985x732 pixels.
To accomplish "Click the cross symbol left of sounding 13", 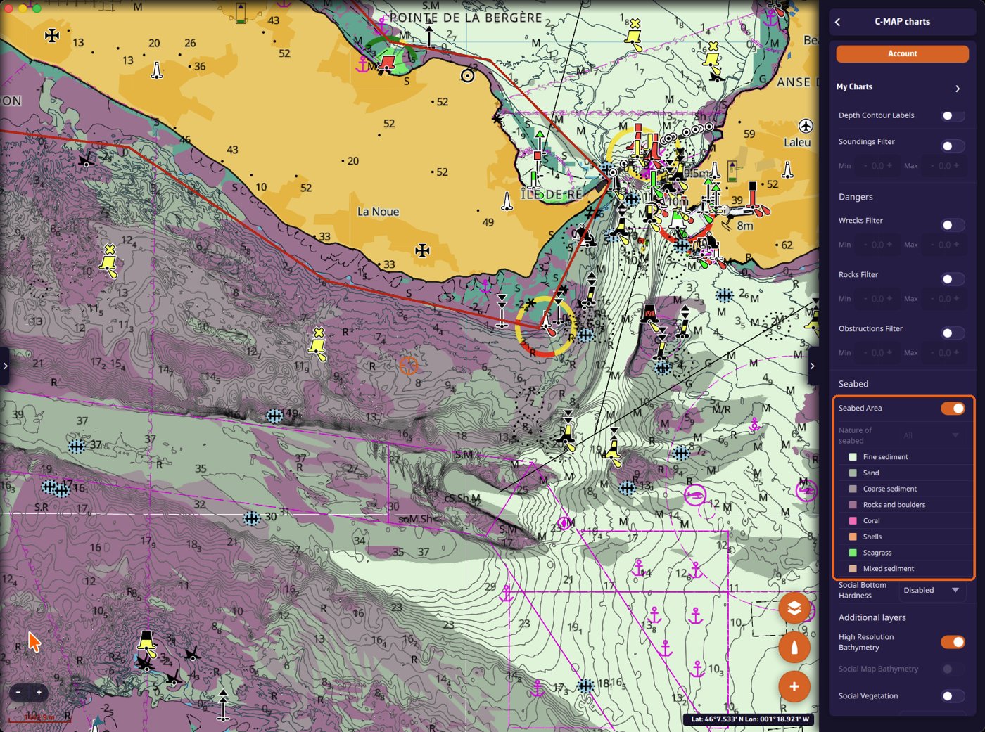I will coord(52,35).
